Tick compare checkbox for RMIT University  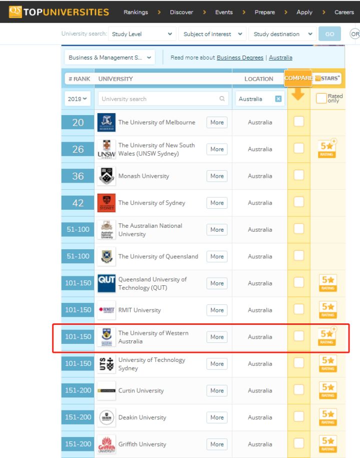(x=298, y=309)
